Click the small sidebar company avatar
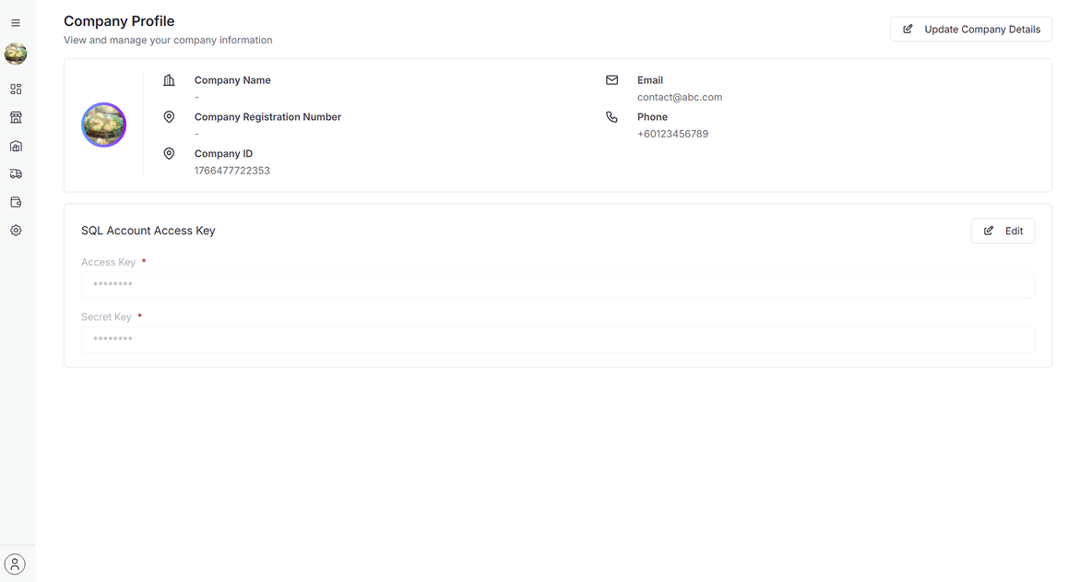The image size is (1080, 582). (16, 53)
